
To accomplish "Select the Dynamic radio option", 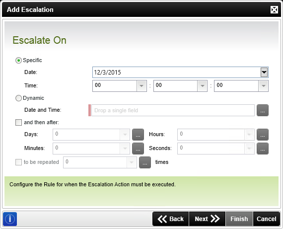I will pyautogui.click(x=18, y=98).
